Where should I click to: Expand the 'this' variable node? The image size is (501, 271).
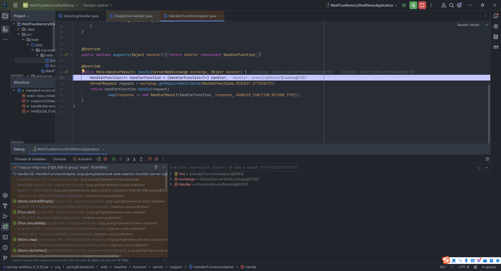(x=171, y=174)
